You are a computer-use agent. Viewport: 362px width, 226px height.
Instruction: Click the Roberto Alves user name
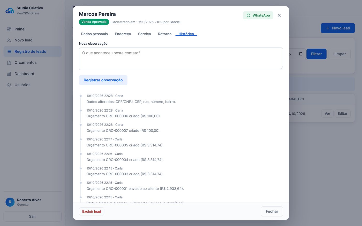[29, 200]
